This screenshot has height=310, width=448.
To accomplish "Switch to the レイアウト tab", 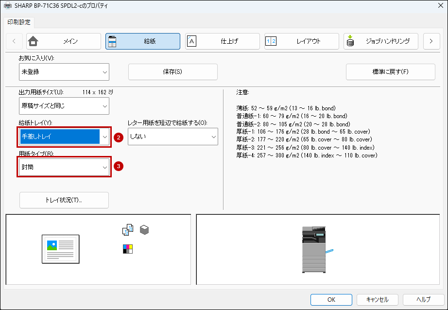I will pyautogui.click(x=301, y=41).
